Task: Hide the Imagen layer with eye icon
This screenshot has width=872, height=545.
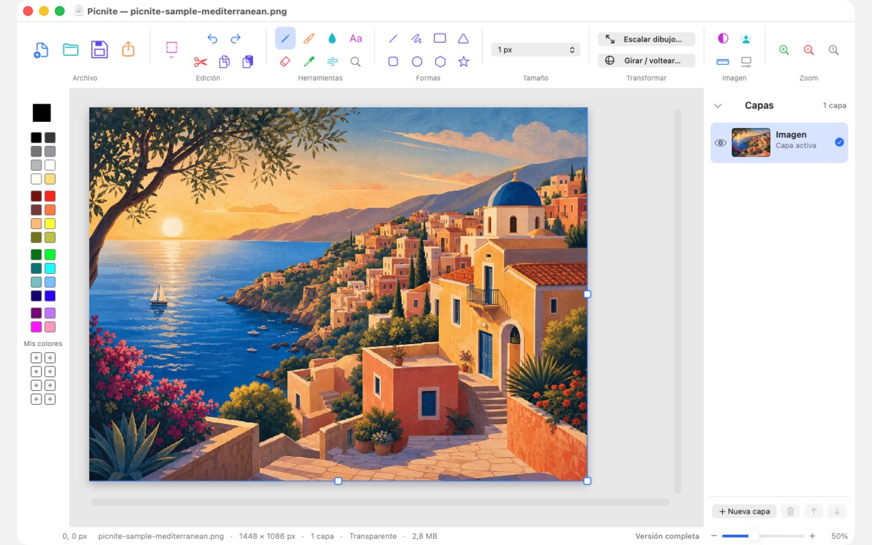Action: click(720, 143)
